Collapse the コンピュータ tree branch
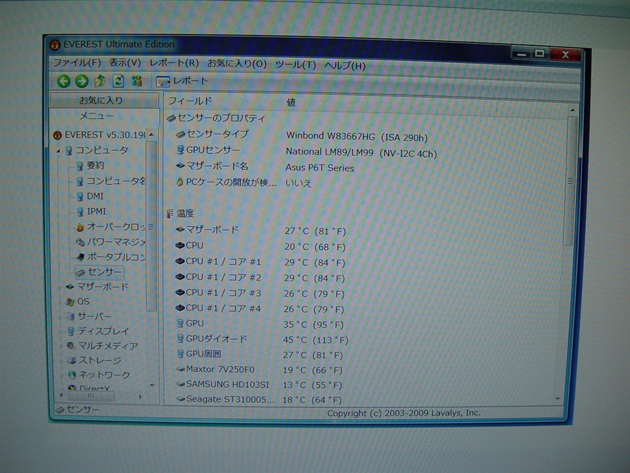 pos(58,151)
